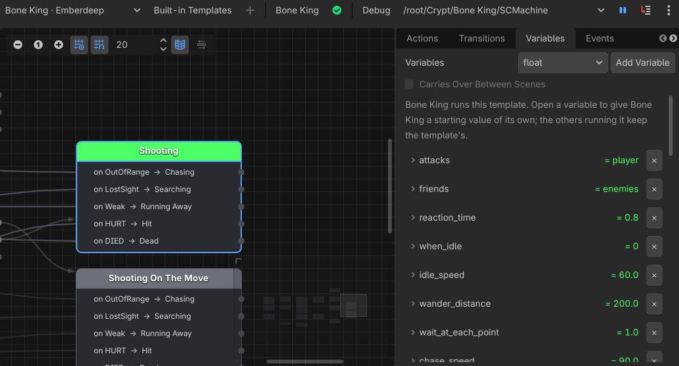
Task: Click the output port of Shooting's OutOfRange transition
Action: click(241, 172)
